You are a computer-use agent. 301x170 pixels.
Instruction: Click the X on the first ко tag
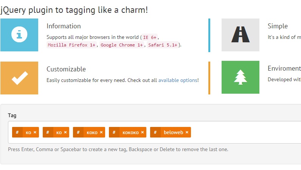pyautogui.click(x=35, y=132)
